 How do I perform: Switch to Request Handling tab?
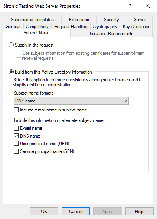point(71,27)
